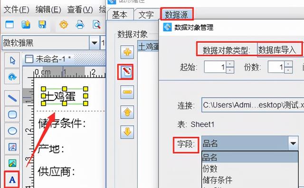Move data object down with the arrow icon
Screen dimensions: 304x188
(x=127, y=132)
